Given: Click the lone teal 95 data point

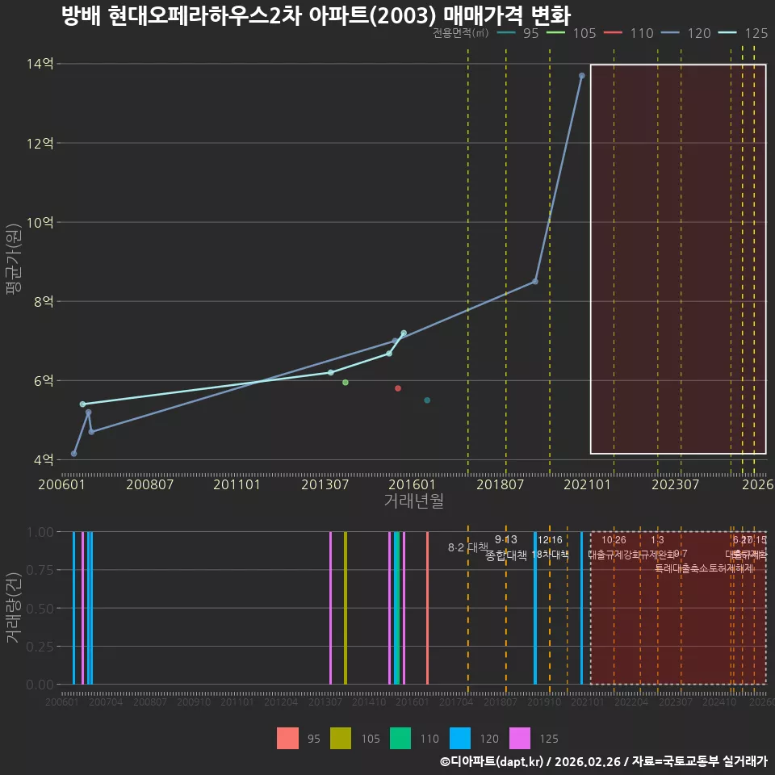Looking at the screenshot, I should (x=427, y=400).
